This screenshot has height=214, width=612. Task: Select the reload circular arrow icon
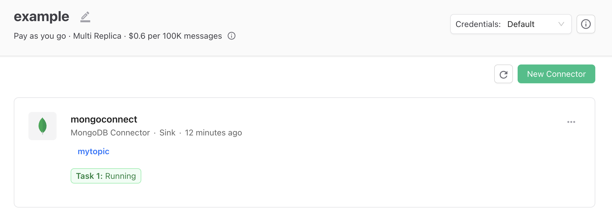coord(503,74)
